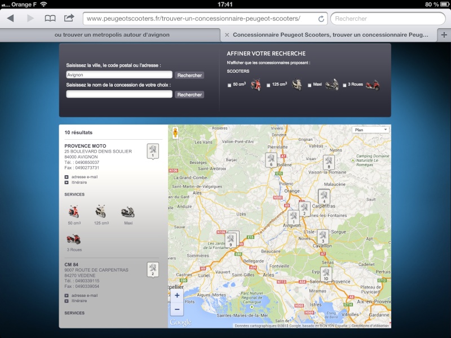Go back with Safari's back arrow
The image size is (451, 338).
[x=11, y=19]
